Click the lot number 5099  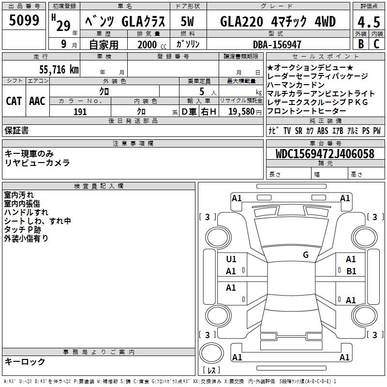tap(24, 20)
